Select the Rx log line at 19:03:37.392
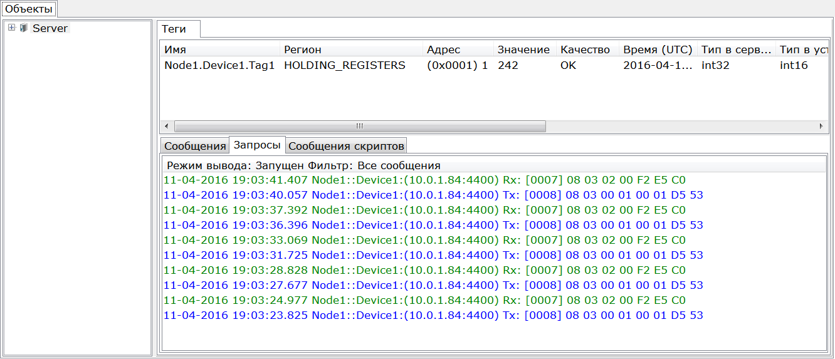The height and width of the screenshot is (359, 835). [424, 210]
